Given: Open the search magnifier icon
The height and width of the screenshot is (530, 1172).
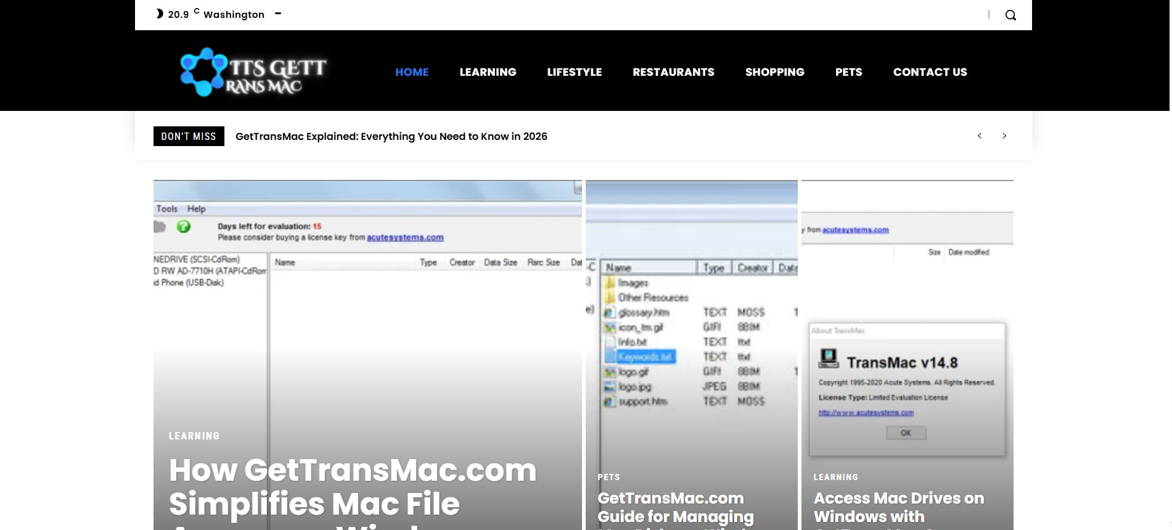Looking at the screenshot, I should click(1010, 15).
